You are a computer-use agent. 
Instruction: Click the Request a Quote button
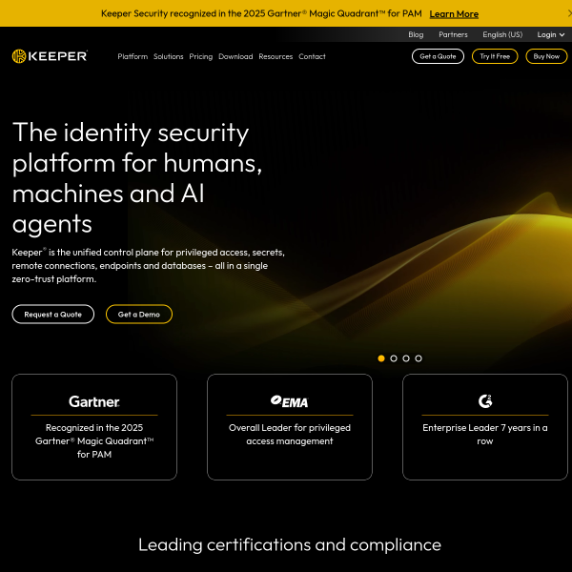click(52, 314)
